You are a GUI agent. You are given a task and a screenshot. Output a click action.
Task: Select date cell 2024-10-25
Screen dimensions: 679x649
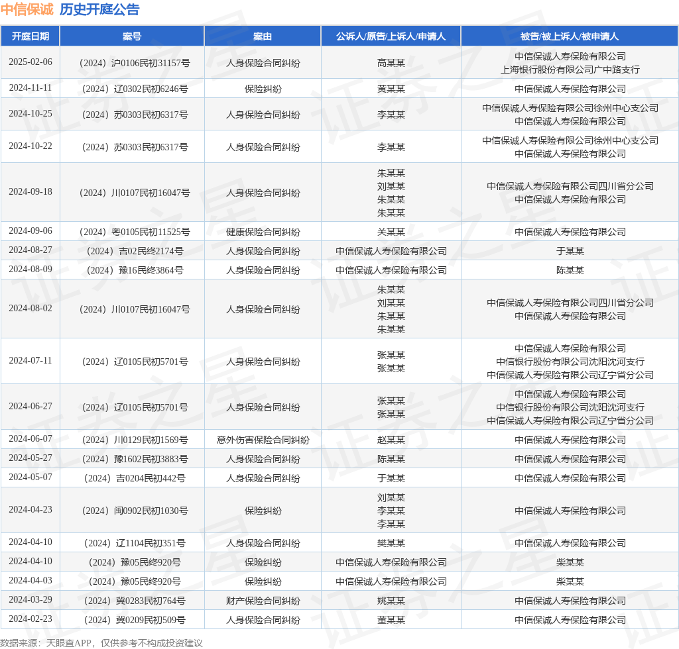pos(31,114)
